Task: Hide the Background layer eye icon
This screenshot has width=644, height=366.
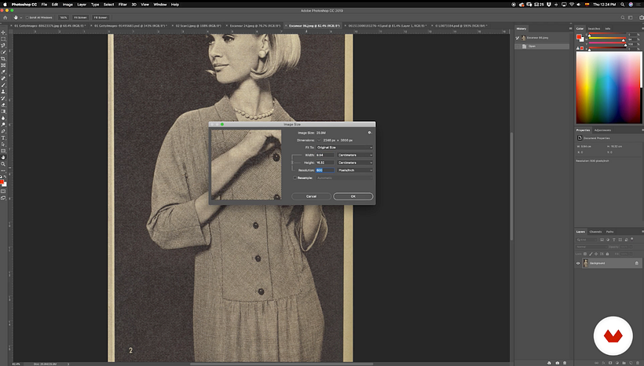Action: point(578,263)
